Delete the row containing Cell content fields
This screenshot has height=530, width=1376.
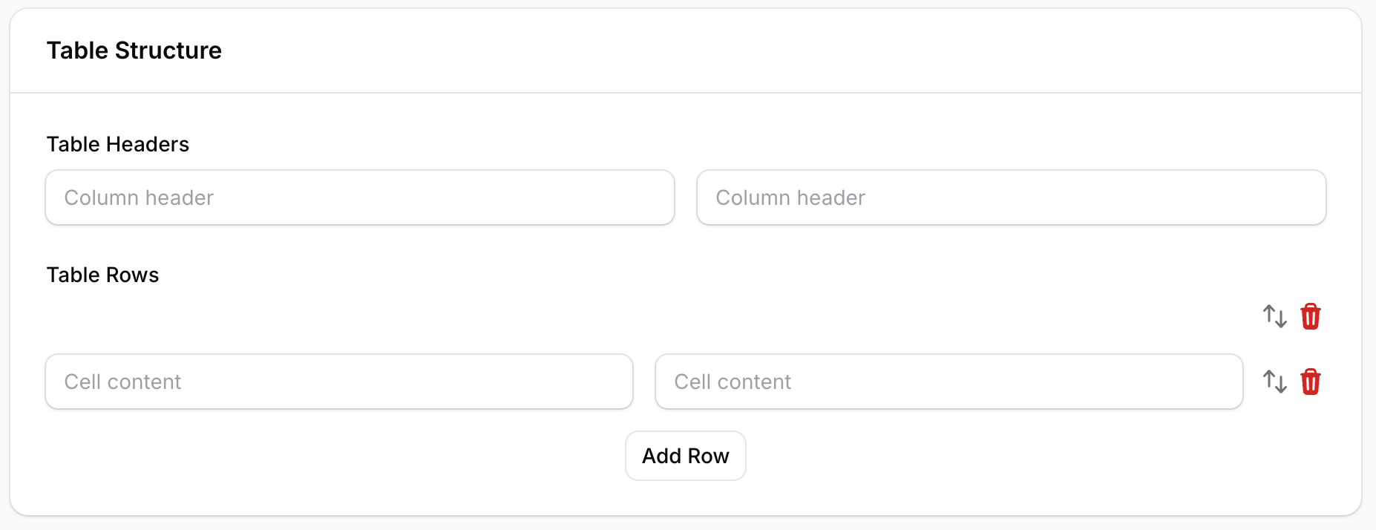pos(1310,382)
